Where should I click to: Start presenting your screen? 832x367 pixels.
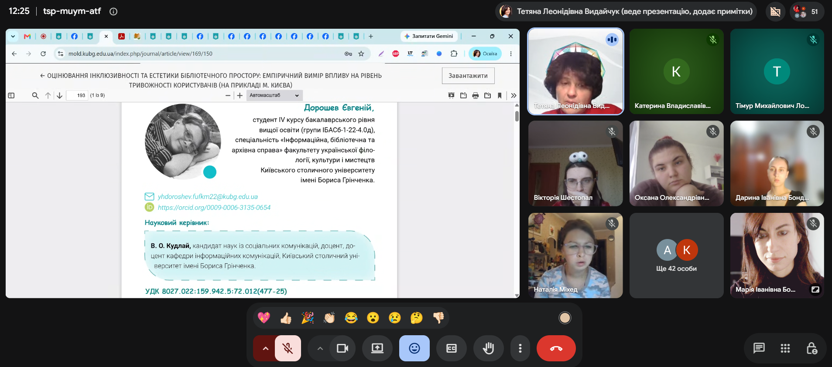377,348
